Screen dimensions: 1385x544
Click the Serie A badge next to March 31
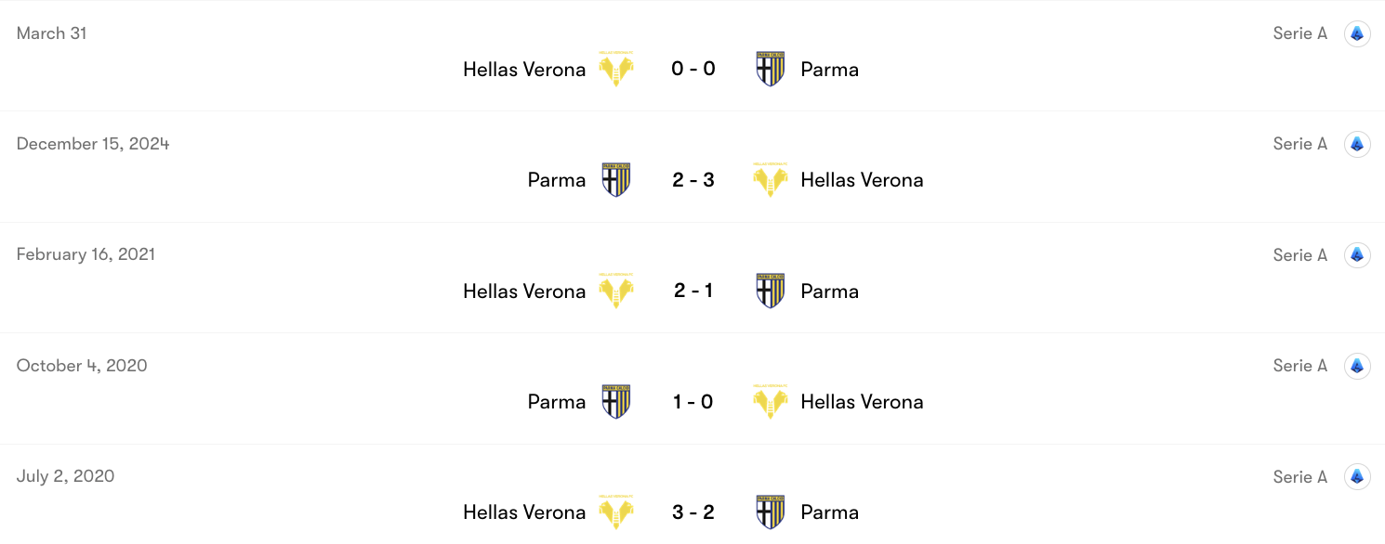[x=1357, y=32]
